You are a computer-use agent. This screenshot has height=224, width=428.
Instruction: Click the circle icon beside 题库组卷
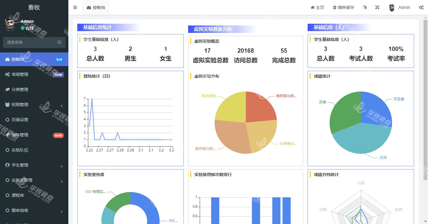tap(7, 210)
